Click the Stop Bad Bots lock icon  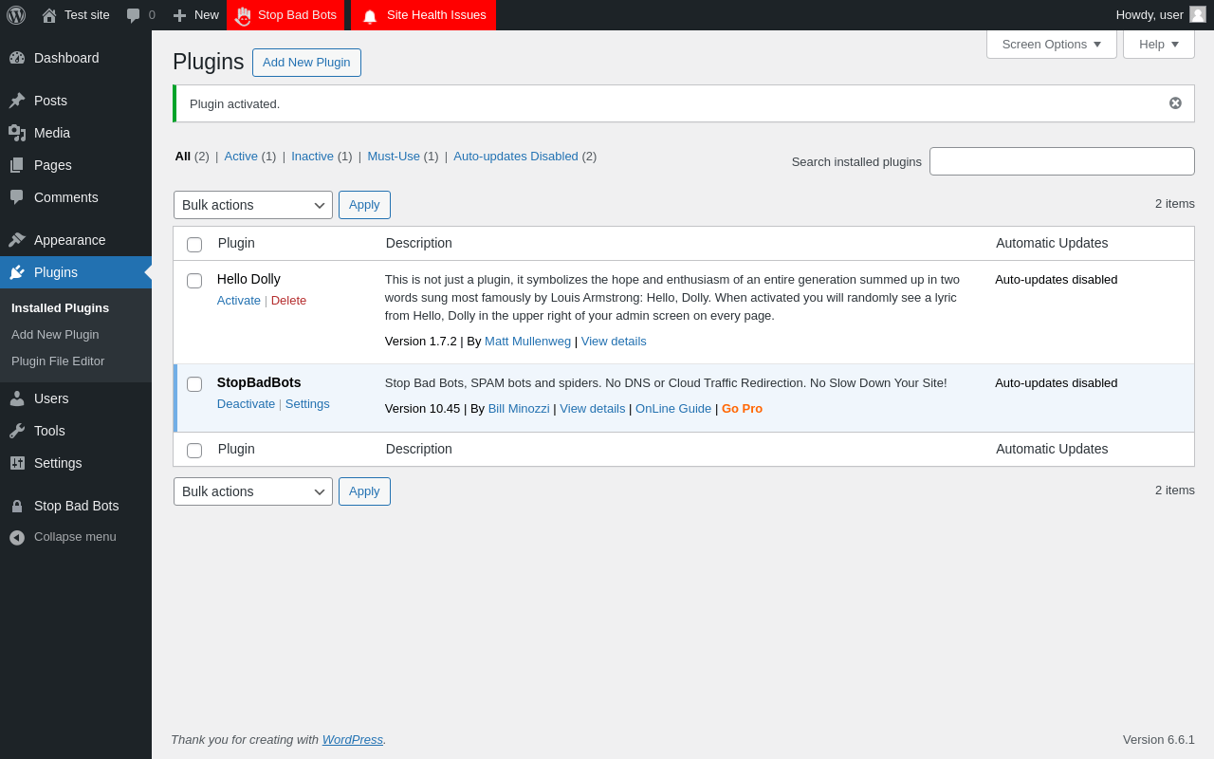[x=17, y=507]
